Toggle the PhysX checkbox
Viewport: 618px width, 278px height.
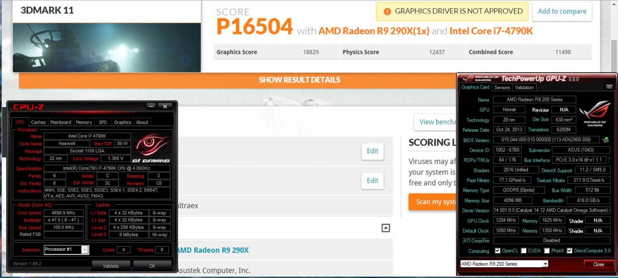point(547,251)
